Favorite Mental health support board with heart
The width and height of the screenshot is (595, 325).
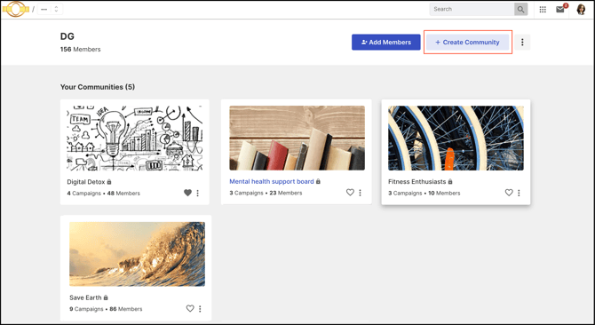(x=350, y=193)
